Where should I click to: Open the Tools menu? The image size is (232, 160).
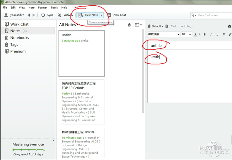pos(54,8)
